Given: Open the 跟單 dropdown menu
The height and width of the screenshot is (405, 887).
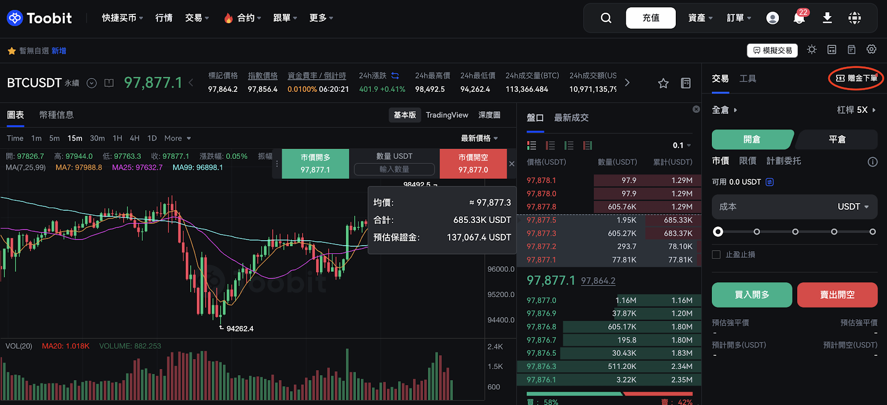Looking at the screenshot, I should pos(286,18).
